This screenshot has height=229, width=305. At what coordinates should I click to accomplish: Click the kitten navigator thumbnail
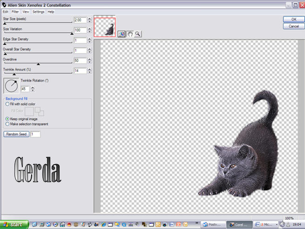click(105, 27)
